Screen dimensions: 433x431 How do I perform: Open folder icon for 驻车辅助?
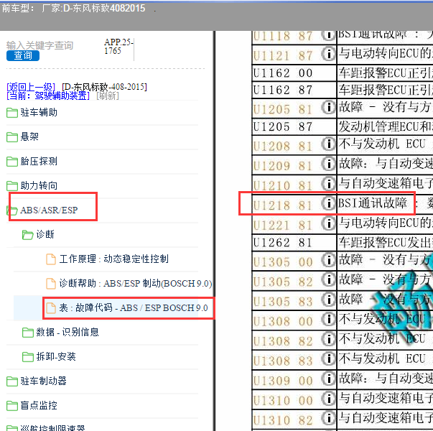pyautogui.click(x=12, y=113)
